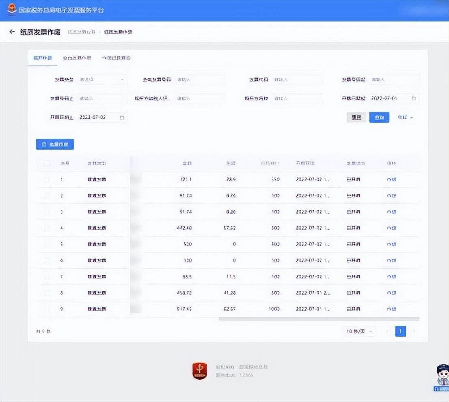Click amount cell 321.1 in row 1
Viewport: 449px width, 402px height.
(186, 180)
